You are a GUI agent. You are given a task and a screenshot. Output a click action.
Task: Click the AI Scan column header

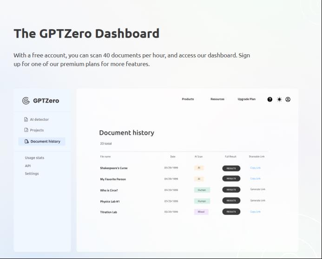tap(198, 156)
